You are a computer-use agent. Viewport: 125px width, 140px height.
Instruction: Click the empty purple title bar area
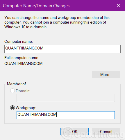[x=92, y=6]
